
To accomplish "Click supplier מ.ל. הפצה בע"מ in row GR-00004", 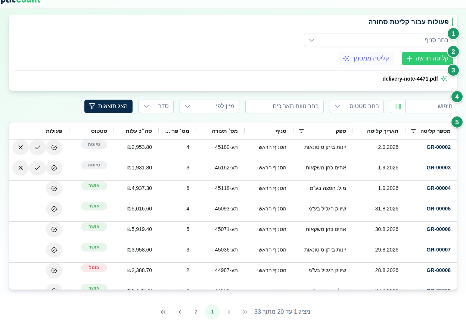I will (328, 188).
